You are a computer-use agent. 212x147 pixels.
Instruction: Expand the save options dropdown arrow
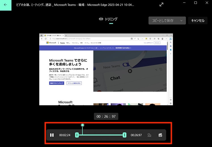[x=181, y=21]
